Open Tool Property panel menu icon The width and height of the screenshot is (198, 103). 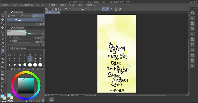pyautogui.click(x=8, y=28)
